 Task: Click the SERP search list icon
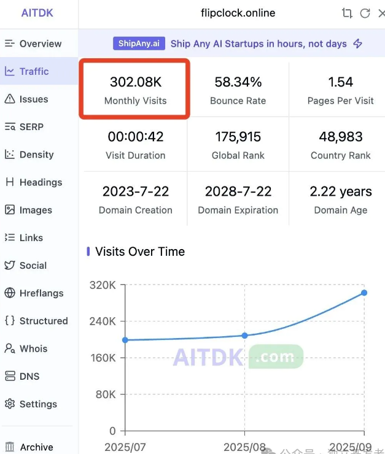tap(10, 127)
